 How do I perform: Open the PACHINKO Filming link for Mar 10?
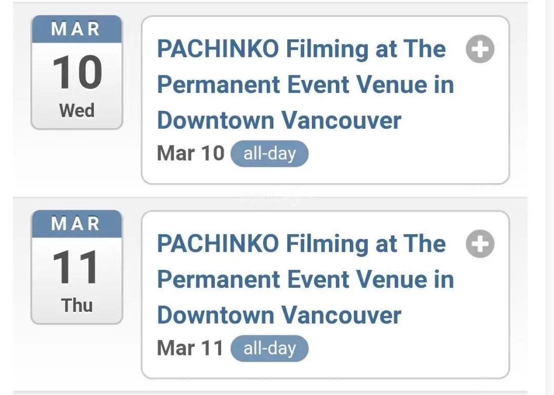tap(305, 85)
